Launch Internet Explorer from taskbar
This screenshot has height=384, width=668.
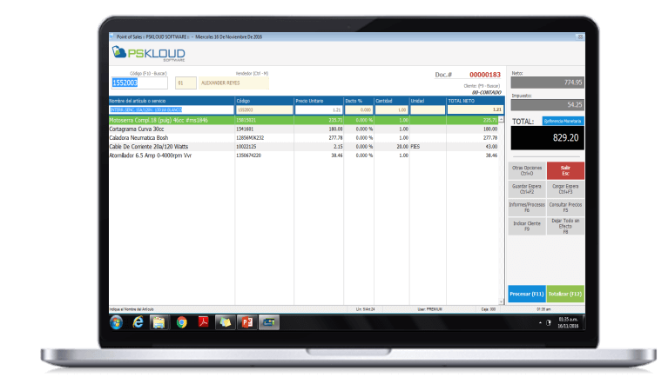point(138,322)
